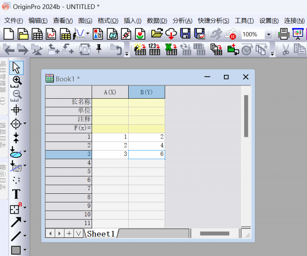
Task: Click the Print icon
Action: 284,34
